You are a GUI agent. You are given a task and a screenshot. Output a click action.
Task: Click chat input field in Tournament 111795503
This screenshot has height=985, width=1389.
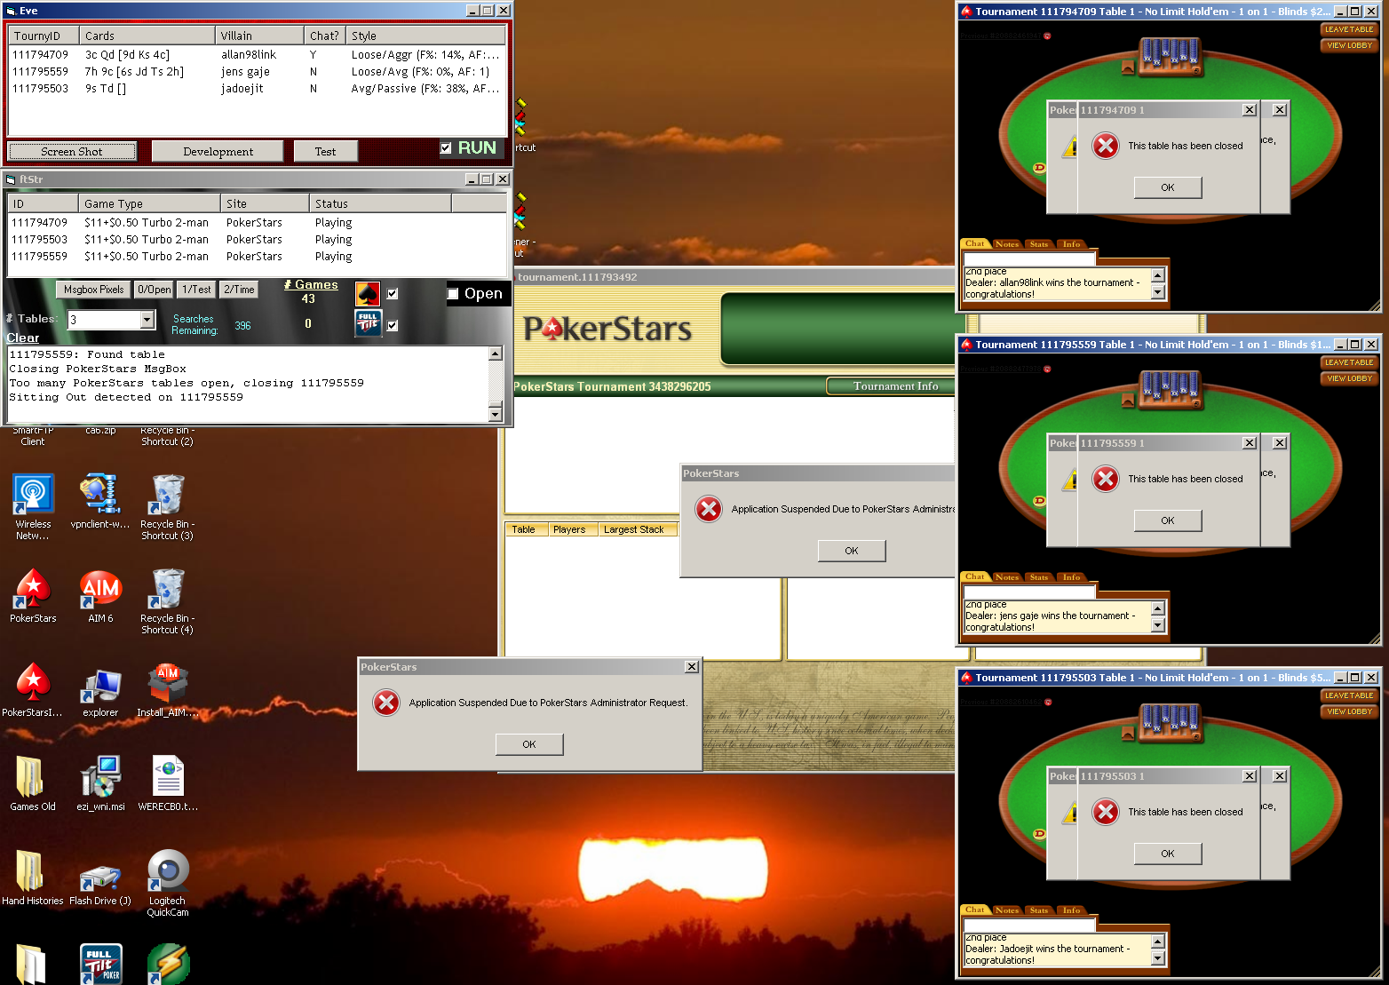(1030, 925)
